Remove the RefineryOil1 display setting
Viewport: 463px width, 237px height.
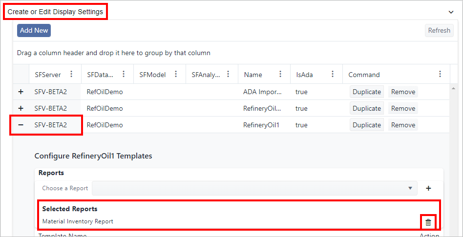click(x=403, y=125)
